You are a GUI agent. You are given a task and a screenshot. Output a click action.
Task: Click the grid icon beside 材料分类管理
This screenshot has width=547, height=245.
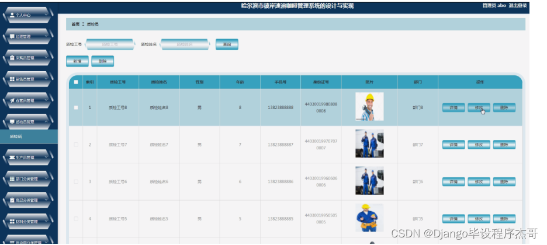tap(12, 221)
